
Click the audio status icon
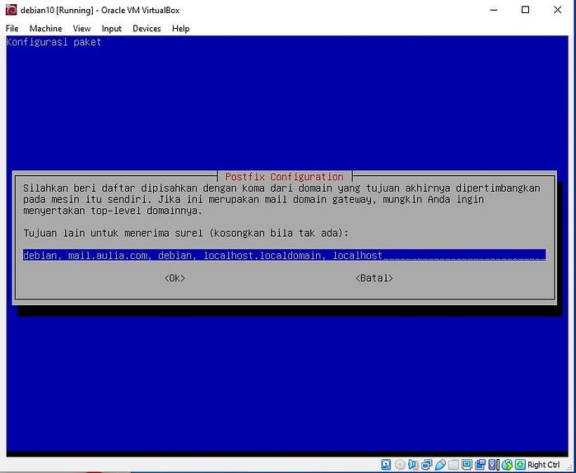(x=413, y=464)
